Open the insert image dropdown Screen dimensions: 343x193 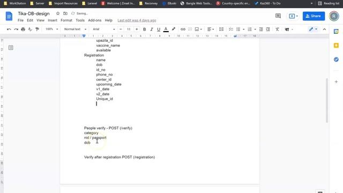198,29
